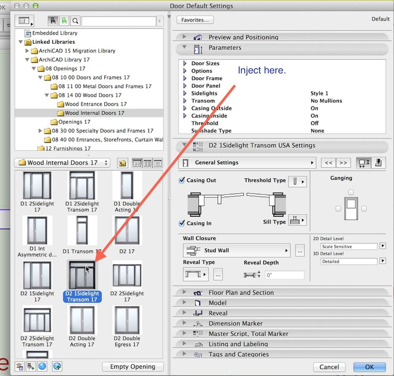The image size is (394, 376).
Task: Expand Tags and Categories panel
Action: [x=185, y=354]
